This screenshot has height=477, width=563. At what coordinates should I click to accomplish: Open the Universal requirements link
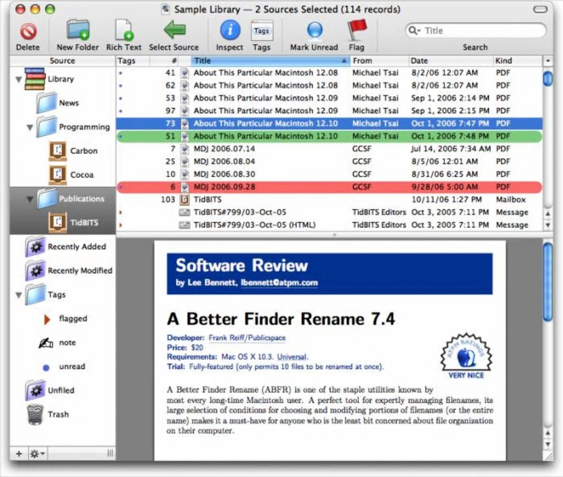coord(292,357)
